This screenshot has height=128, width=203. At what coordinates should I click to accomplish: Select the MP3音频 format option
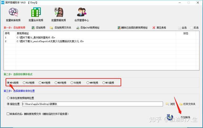(104, 83)
